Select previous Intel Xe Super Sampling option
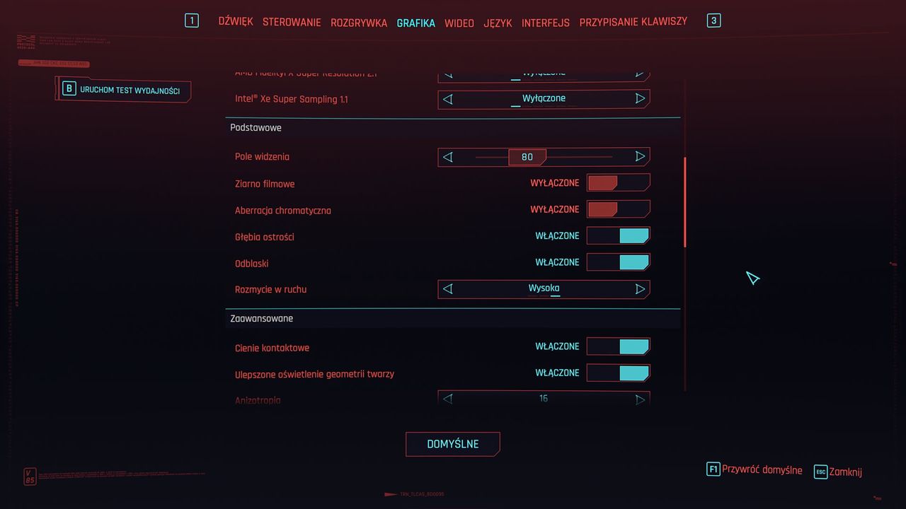The image size is (906, 509). [x=448, y=99]
